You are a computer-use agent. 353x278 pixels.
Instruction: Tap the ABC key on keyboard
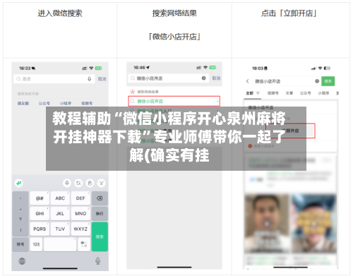point(60,198)
